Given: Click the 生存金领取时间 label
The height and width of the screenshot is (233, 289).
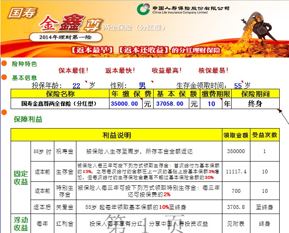Looking at the screenshot, I should (202, 85).
